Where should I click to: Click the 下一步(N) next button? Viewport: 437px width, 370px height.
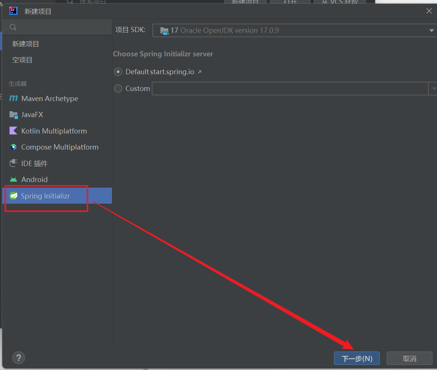coord(357,358)
